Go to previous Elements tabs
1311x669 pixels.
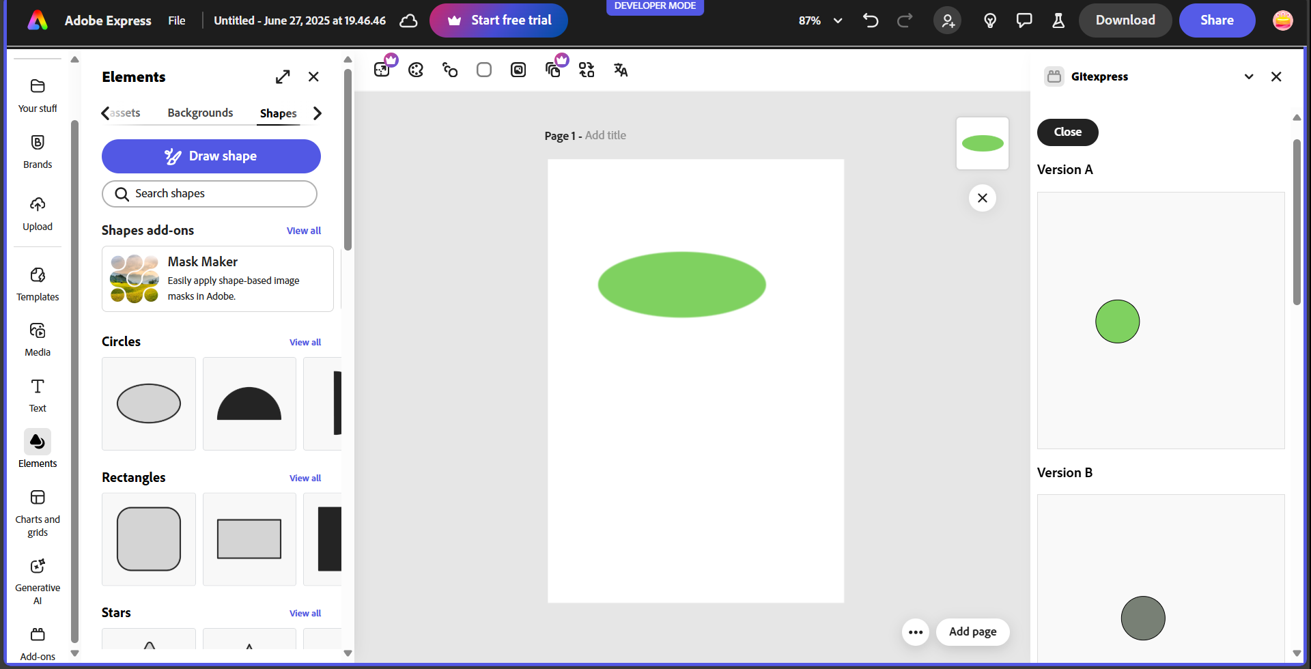coord(105,113)
